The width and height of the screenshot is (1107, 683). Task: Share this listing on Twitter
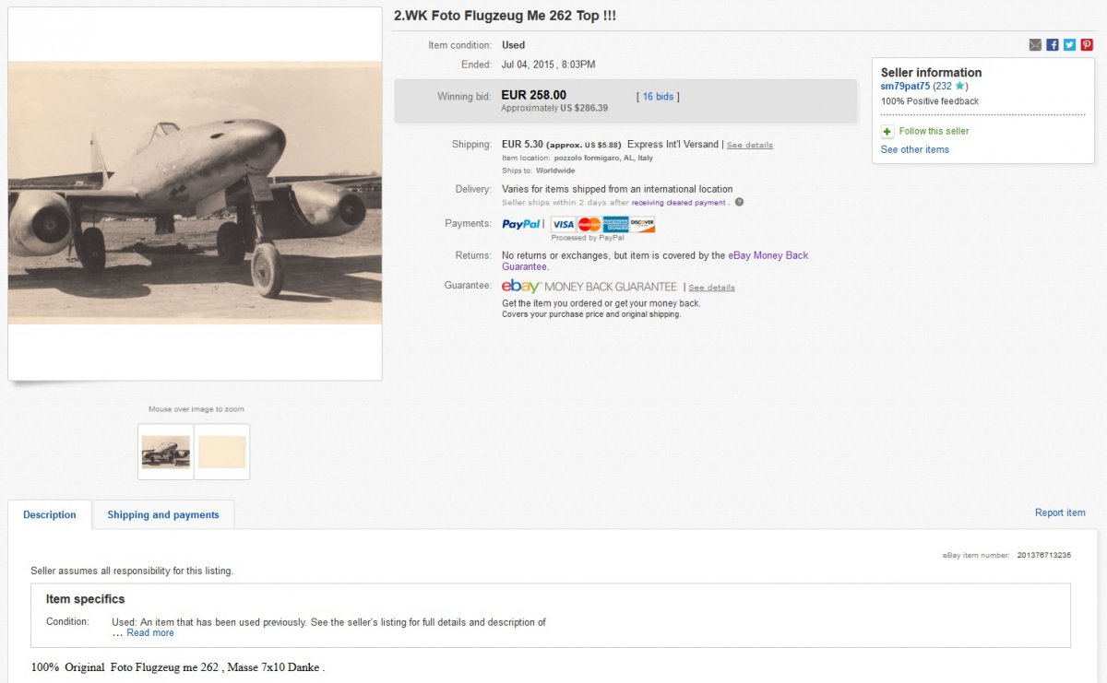click(x=1069, y=45)
